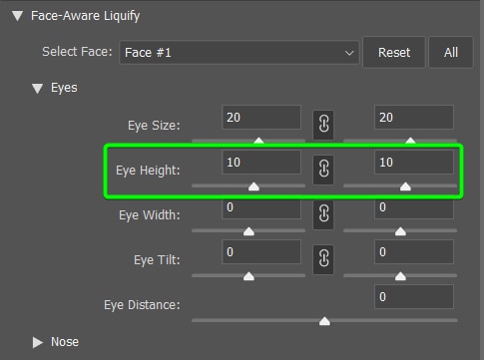Toggle the Eye Size link icon
484x360 pixels.
point(323,125)
